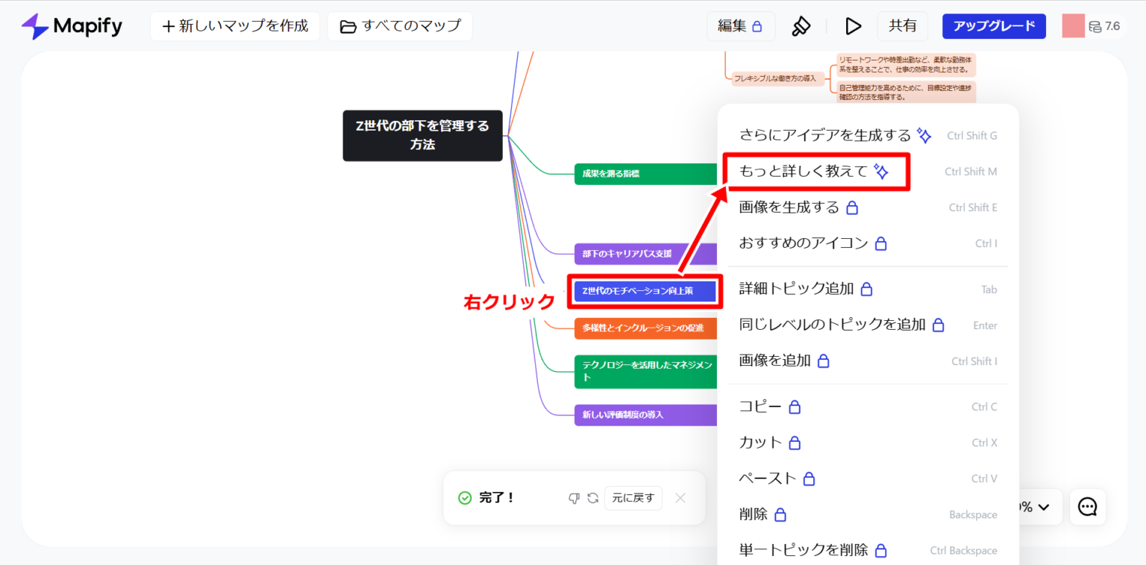Click the アップグレード button
Image resolution: width=1146 pixels, height=565 pixels.
(x=994, y=25)
